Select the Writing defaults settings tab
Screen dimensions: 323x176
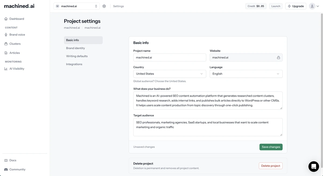pos(83,56)
